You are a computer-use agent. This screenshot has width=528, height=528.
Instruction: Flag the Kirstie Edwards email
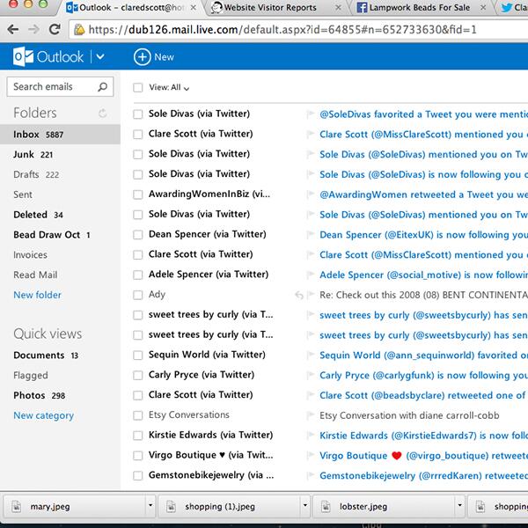tap(310, 435)
